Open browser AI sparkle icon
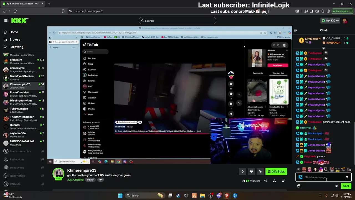 323,11
